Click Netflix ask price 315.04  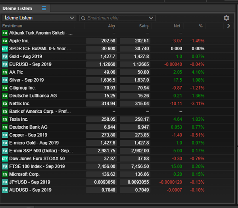[x=135, y=104]
